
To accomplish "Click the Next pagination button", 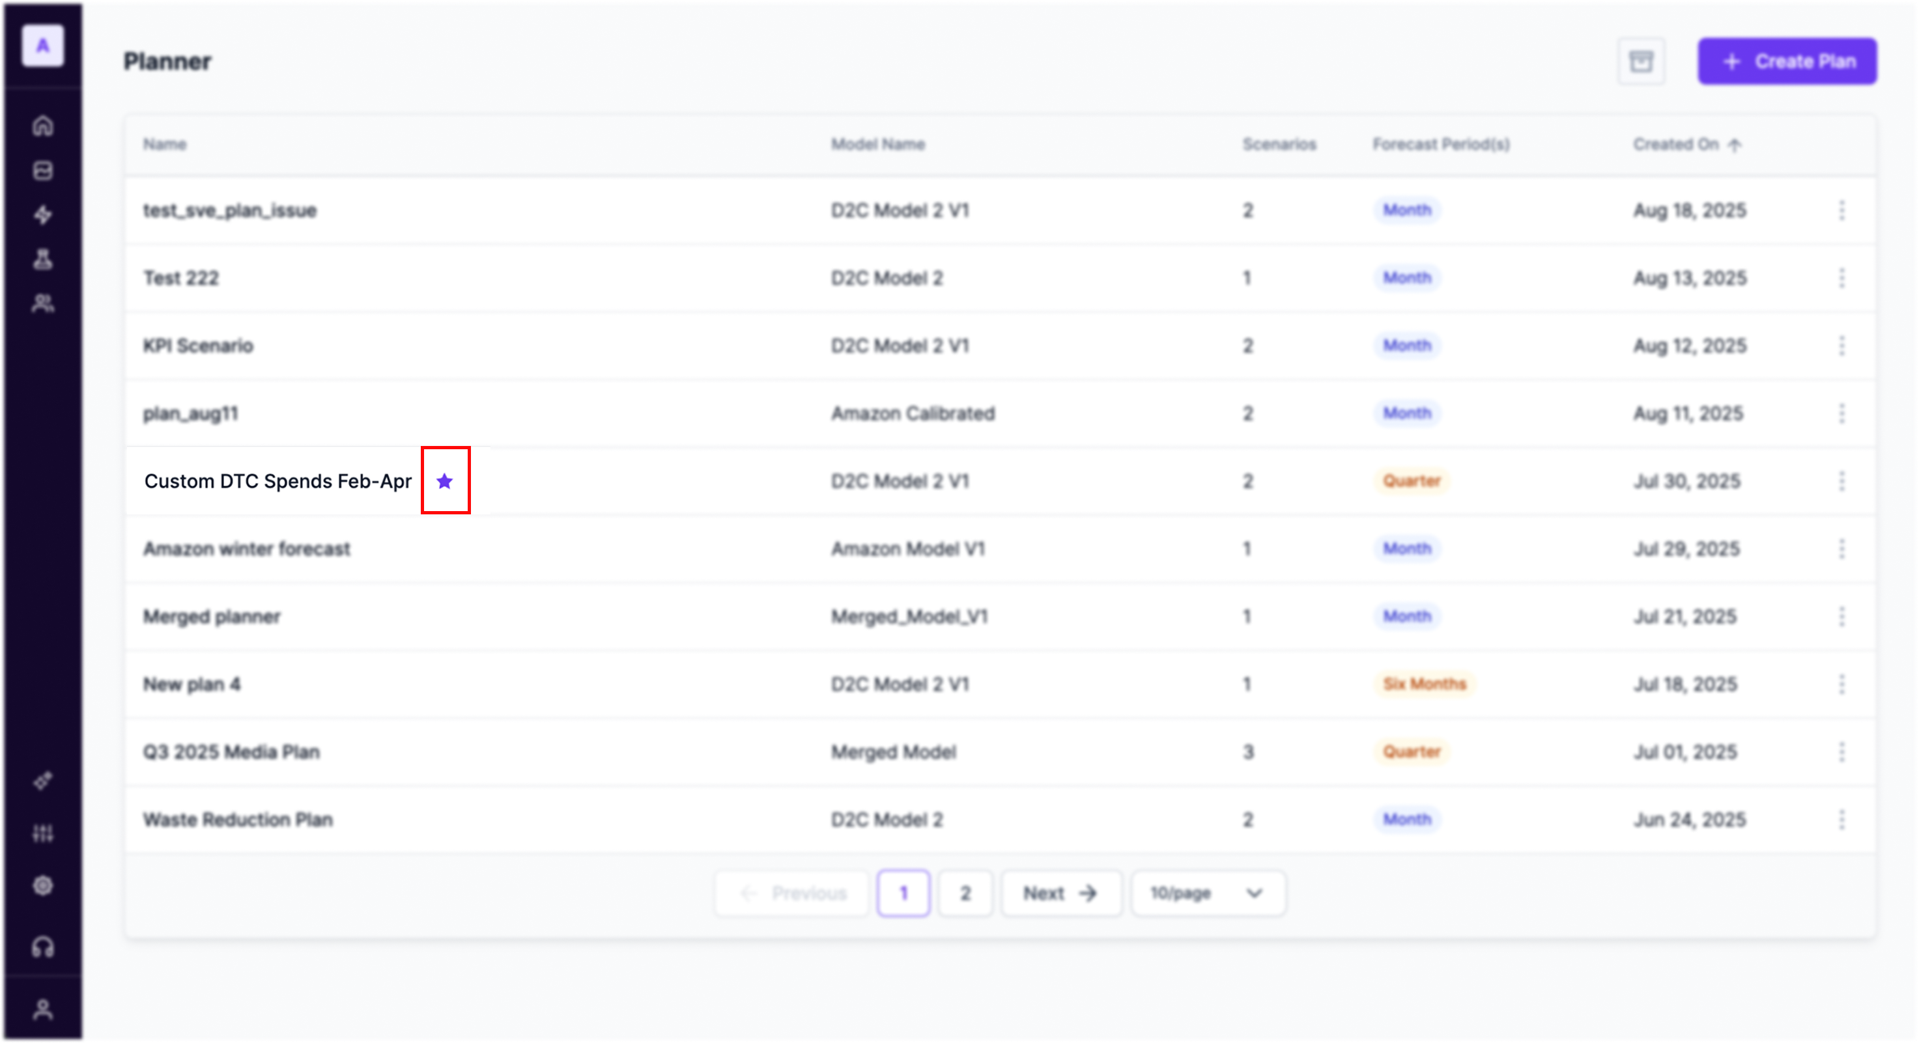I will [x=1060, y=893].
